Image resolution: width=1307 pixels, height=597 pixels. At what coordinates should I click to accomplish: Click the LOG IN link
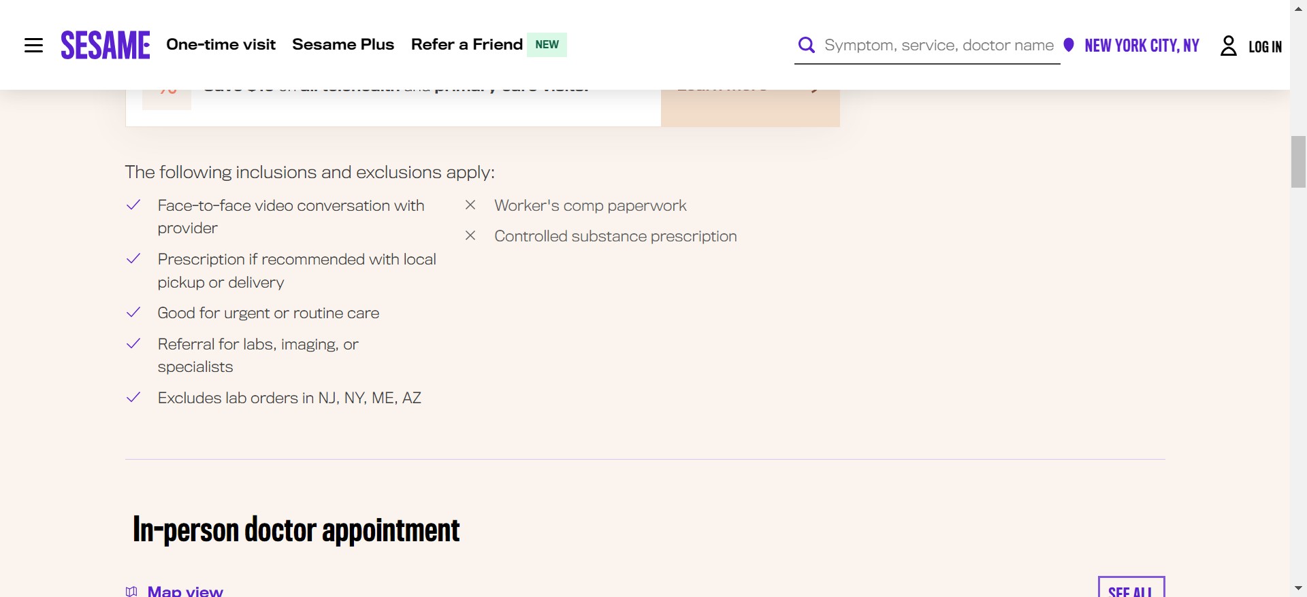point(1265,46)
